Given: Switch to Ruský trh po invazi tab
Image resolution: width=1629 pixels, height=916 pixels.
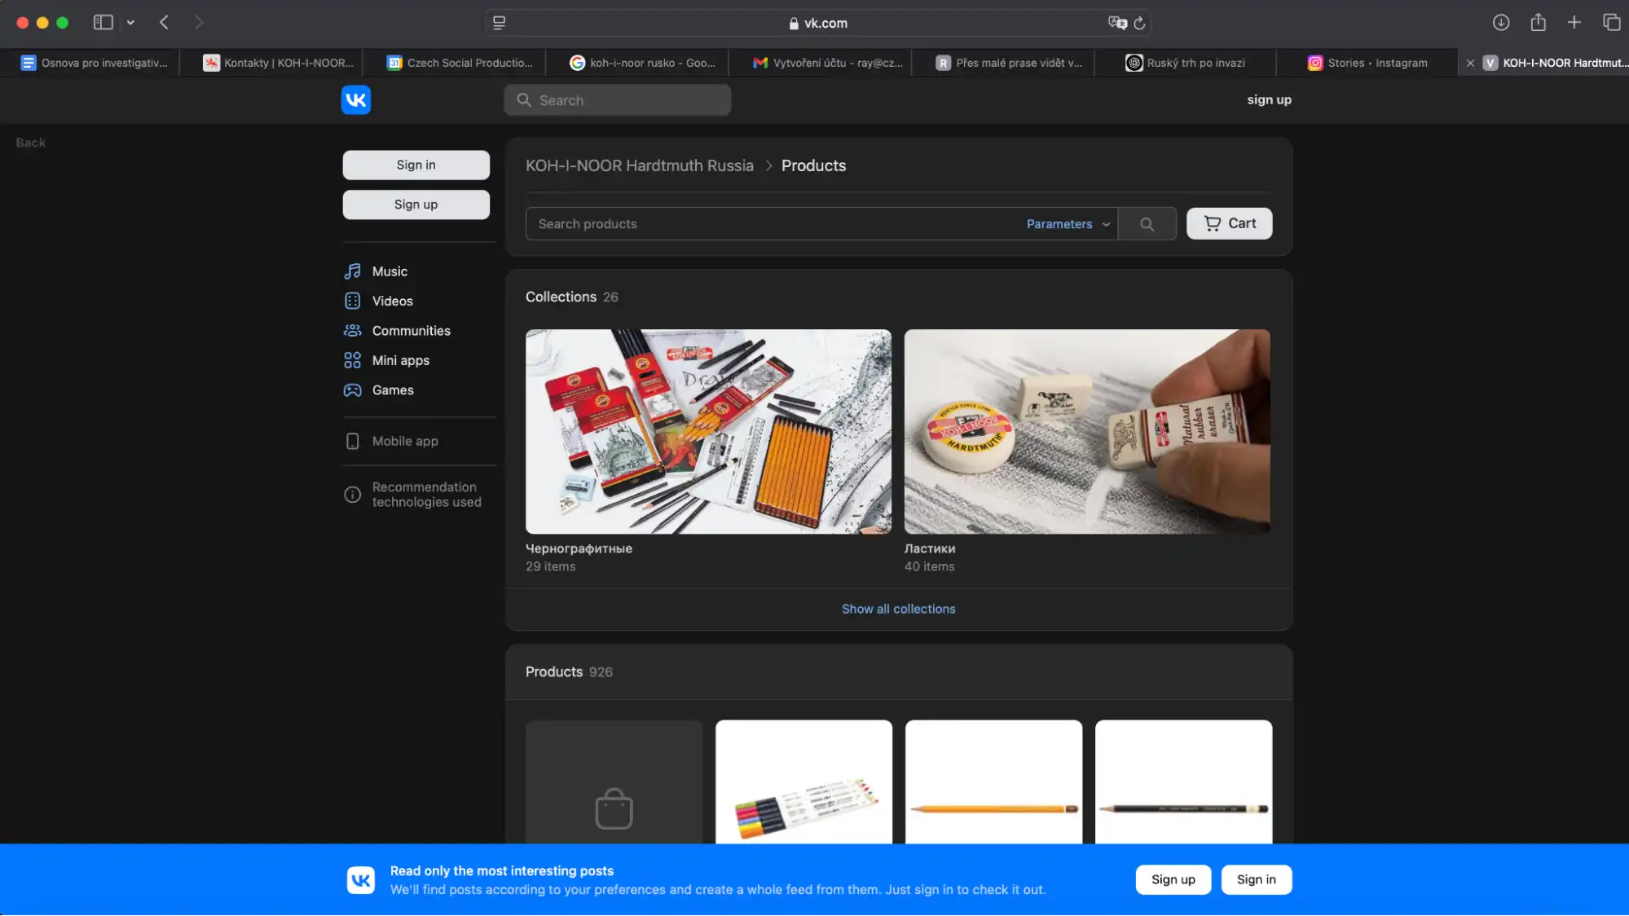Looking at the screenshot, I should [1185, 63].
